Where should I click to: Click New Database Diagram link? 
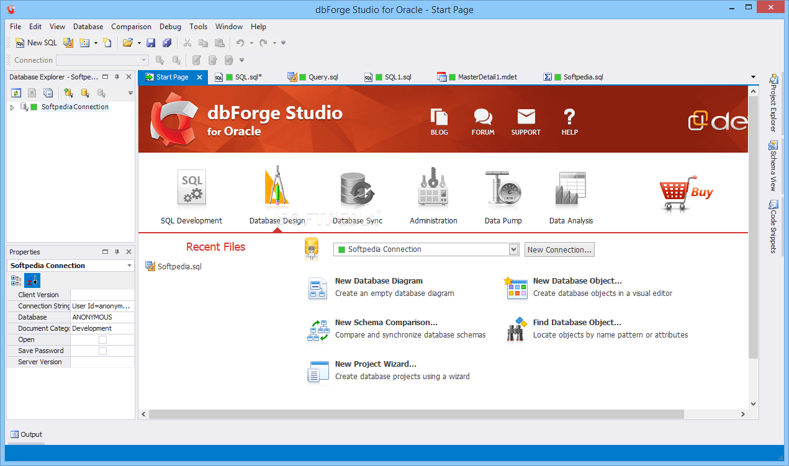click(x=379, y=281)
